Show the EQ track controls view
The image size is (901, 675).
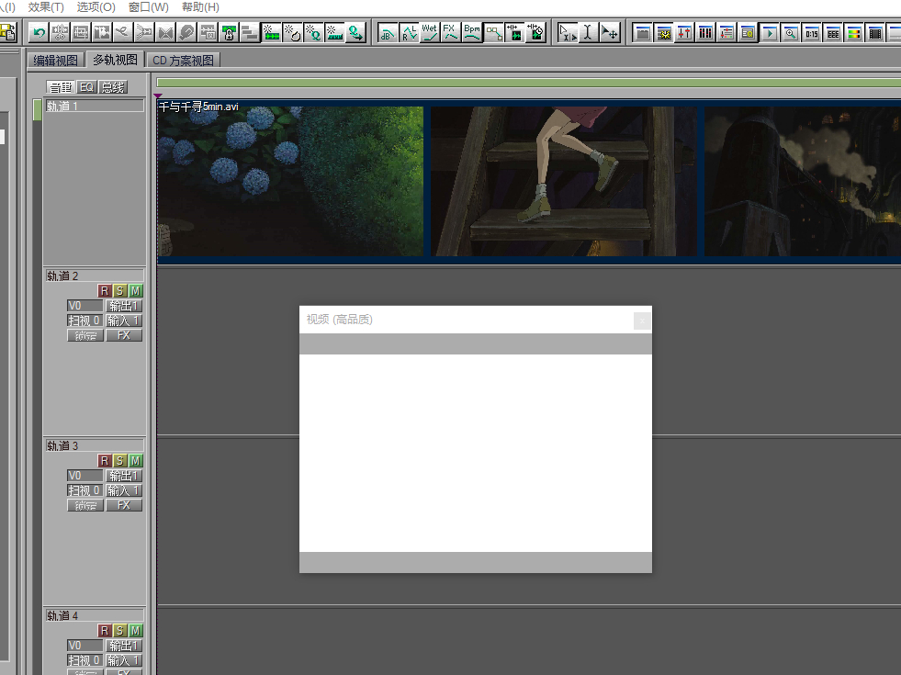[86, 87]
